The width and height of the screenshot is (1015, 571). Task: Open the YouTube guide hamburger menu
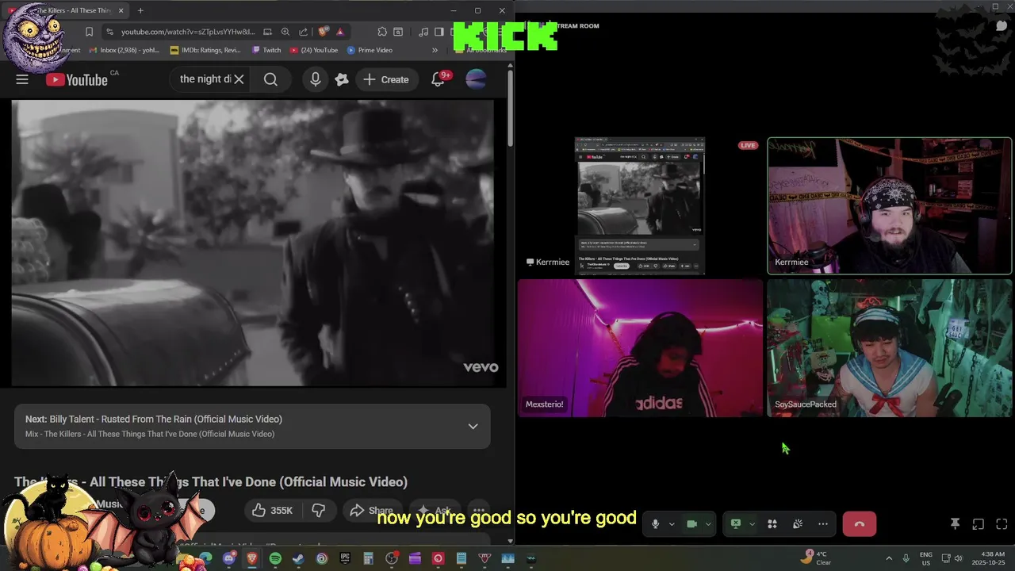(x=22, y=79)
